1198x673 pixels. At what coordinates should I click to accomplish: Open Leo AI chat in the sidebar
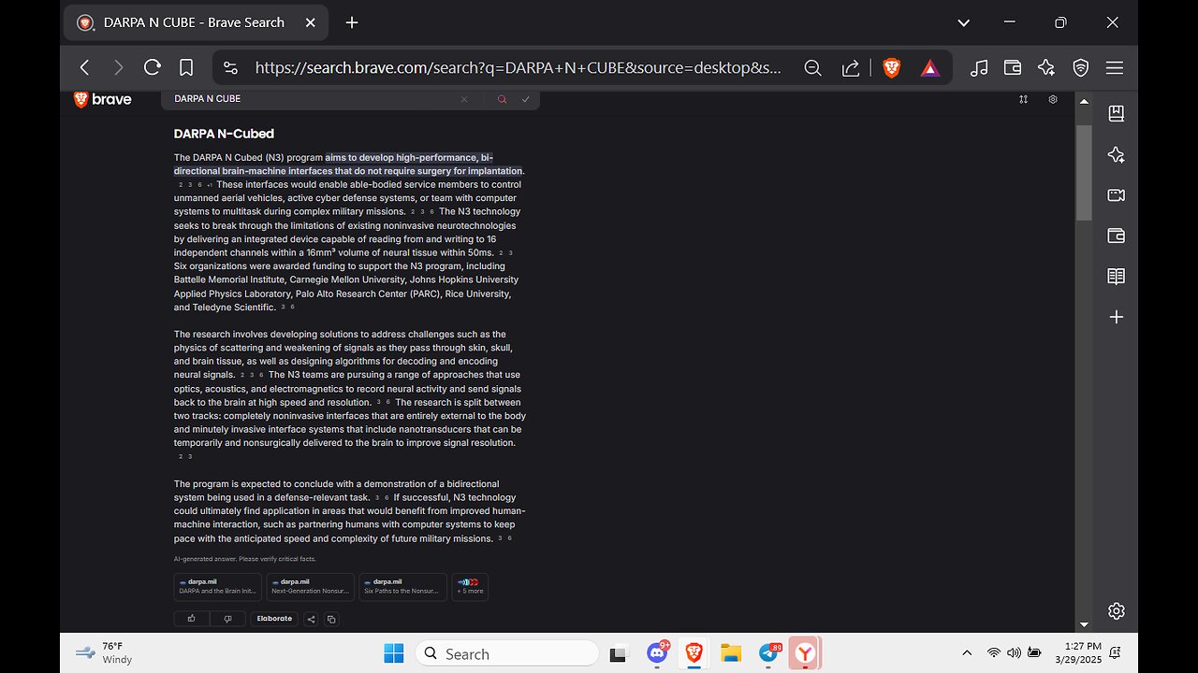click(x=1116, y=155)
